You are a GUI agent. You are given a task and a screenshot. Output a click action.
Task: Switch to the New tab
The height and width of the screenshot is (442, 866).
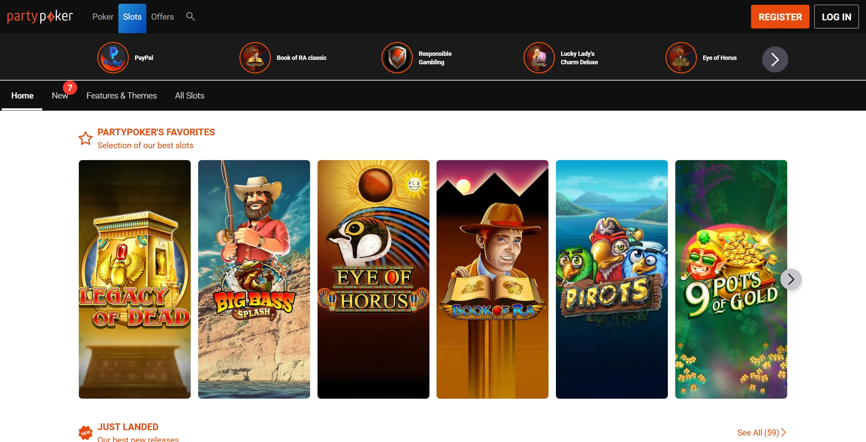60,95
